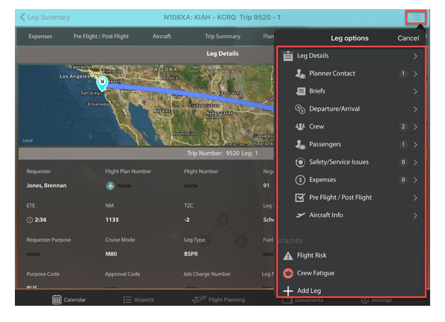The image size is (445, 322).
Task: Cancel the Leg options panel
Action: point(408,38)
